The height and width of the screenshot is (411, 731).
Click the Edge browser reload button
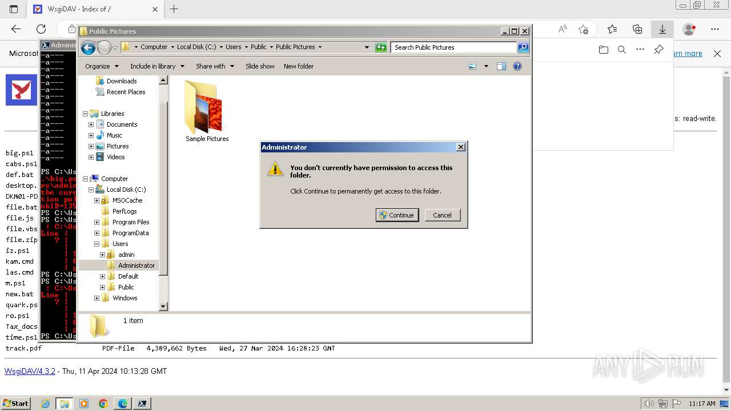pos(41,29)
